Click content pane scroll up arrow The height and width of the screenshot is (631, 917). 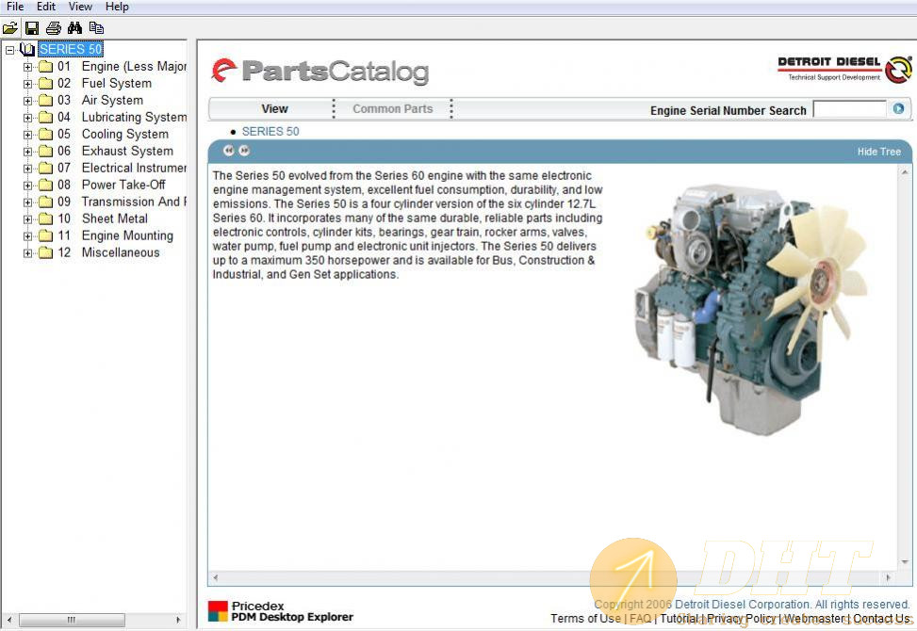point(905,172)
